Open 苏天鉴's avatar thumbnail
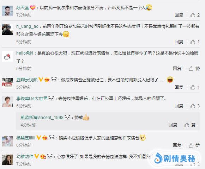Viewport: 205px width, 169px height. click(x=7, y=11)
